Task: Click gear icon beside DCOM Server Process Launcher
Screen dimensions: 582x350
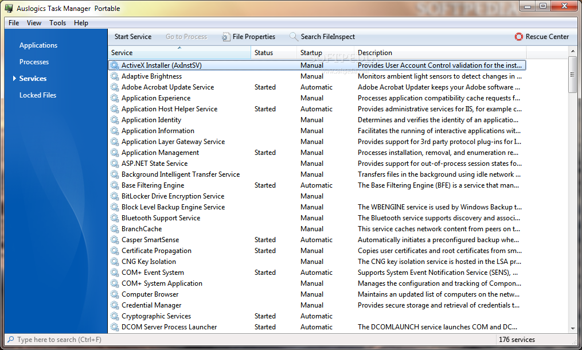Action: 115,327
